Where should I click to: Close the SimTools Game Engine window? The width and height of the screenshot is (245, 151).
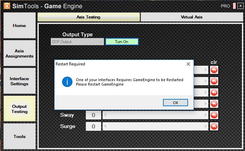[240, 6]
